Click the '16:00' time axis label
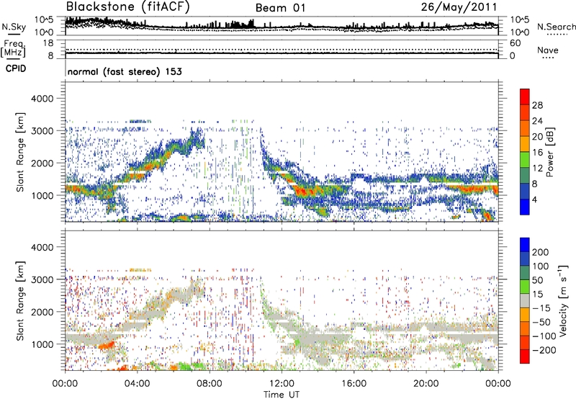Screen dimensions: 576x399 click(354, 384)
